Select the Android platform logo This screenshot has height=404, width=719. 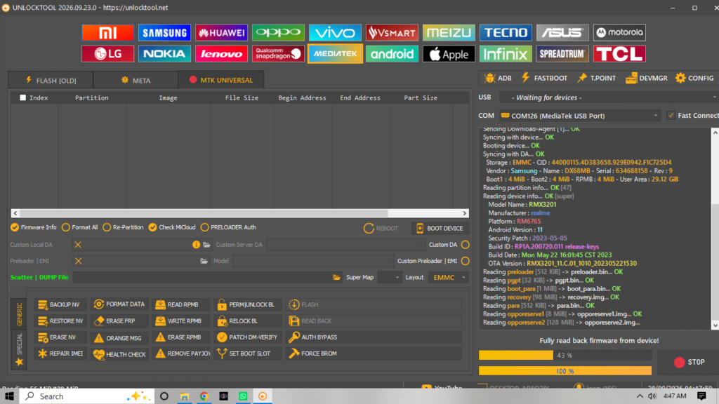[392, 53]
